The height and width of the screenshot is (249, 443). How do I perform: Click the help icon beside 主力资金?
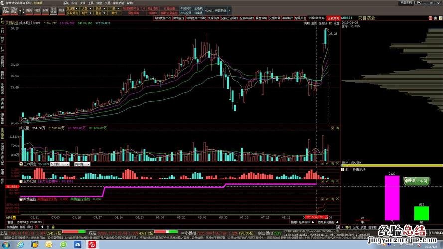click(21, 164)
